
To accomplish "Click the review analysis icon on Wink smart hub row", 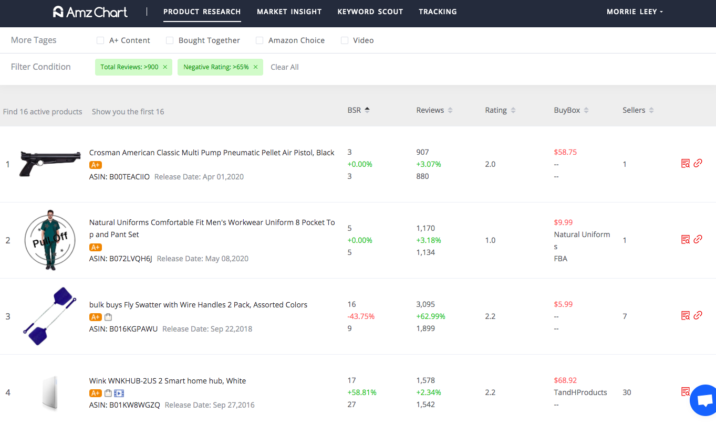I will click(x=685, y=391).
